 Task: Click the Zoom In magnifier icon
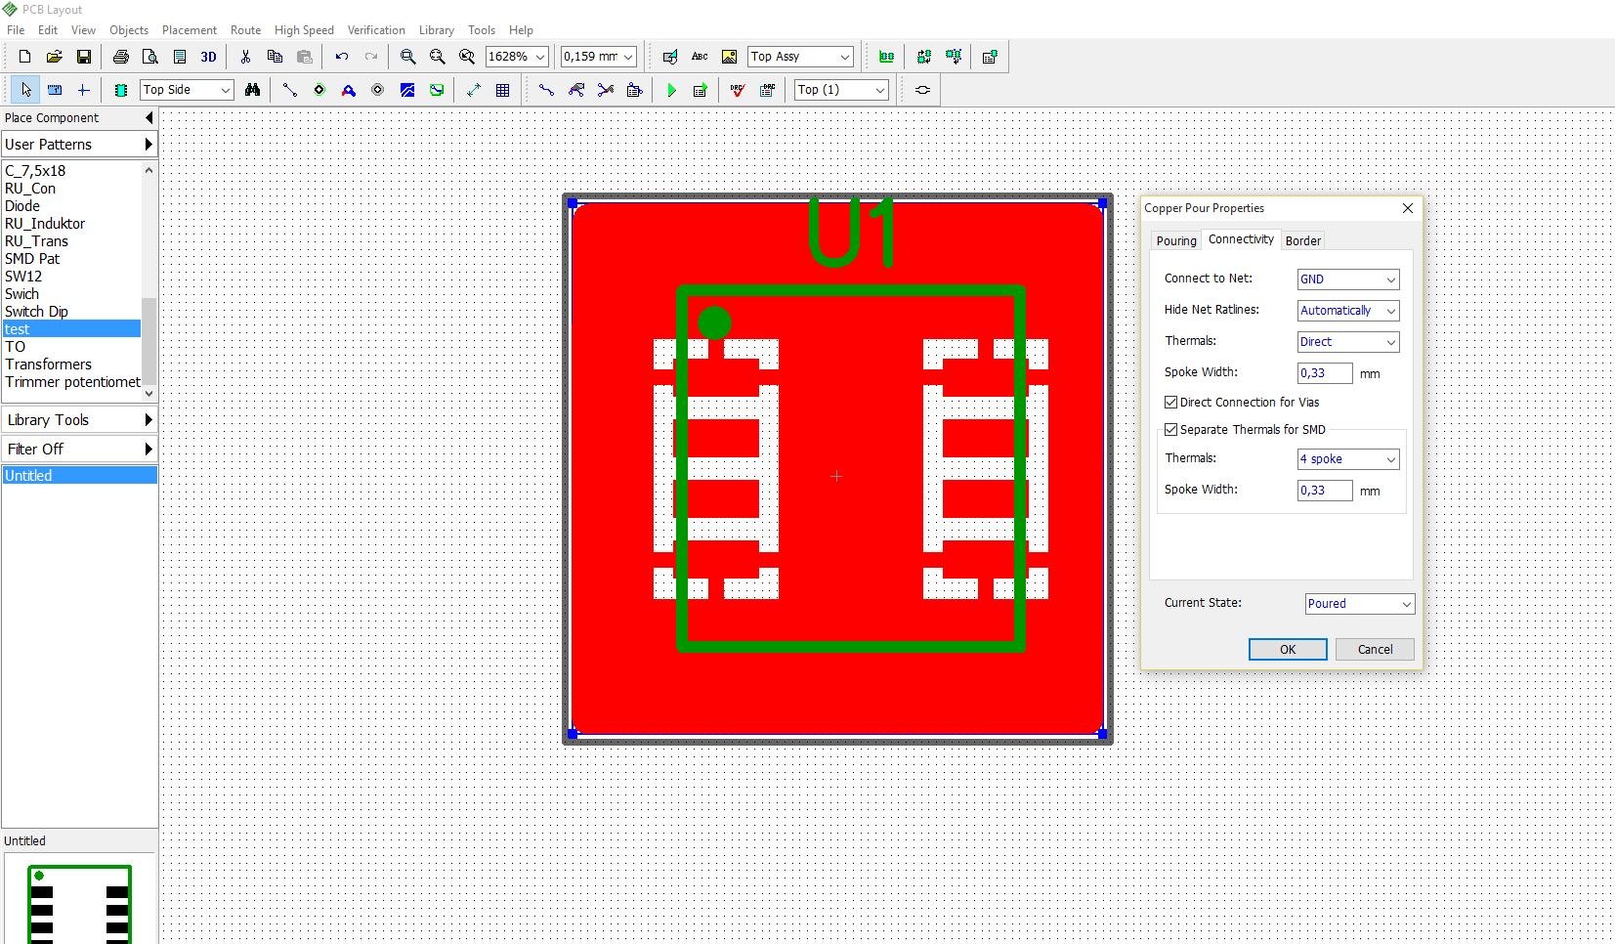pos(408,57)
